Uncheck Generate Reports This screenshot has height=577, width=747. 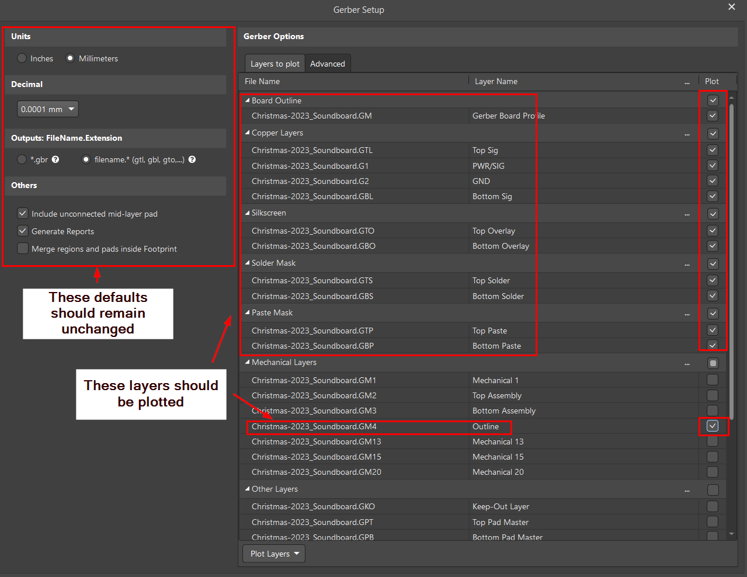click(x=23, y=231)
